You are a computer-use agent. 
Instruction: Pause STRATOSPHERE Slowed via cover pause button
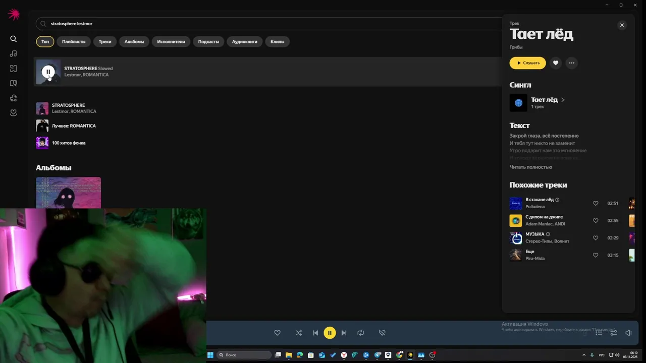48,72
